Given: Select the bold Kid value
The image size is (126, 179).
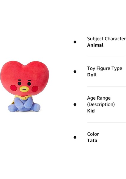Looking at the screenshot, I should 91,111.
